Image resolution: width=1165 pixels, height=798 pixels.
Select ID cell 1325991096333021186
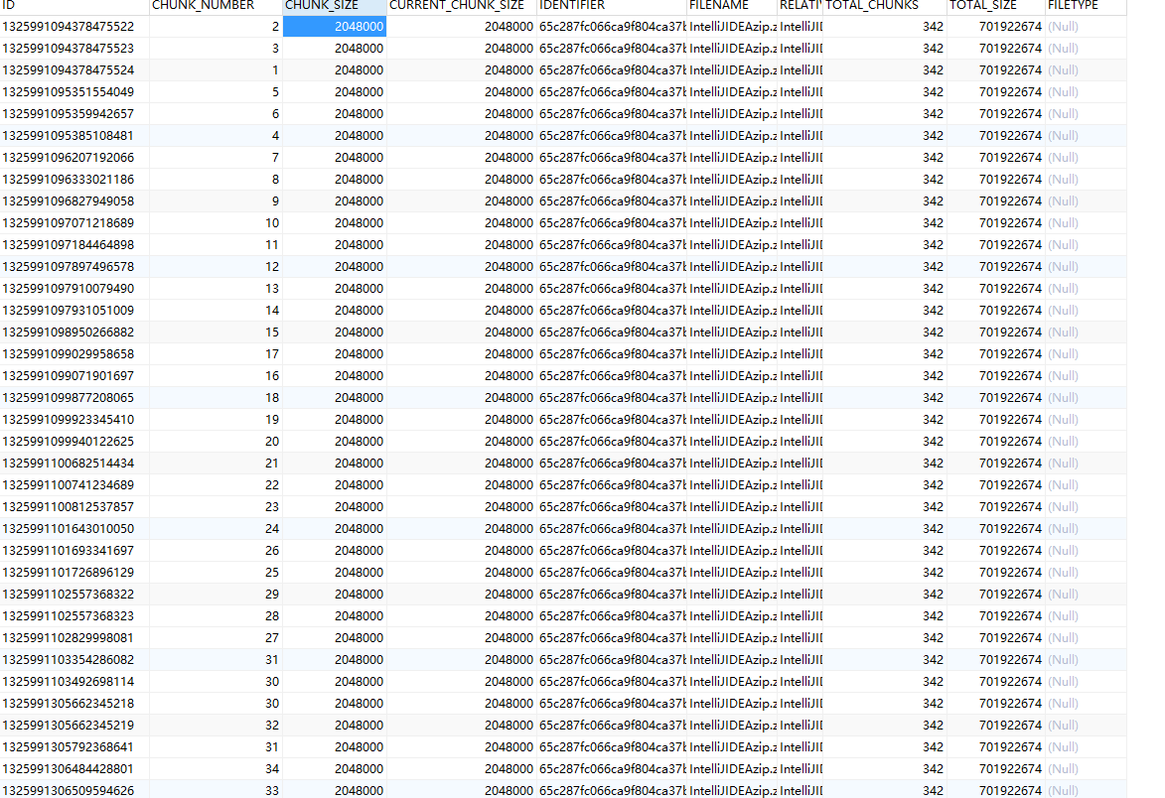click(x=74, y=180)
